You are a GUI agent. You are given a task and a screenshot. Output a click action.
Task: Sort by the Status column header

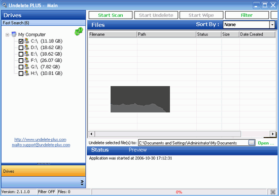[208, 34]
